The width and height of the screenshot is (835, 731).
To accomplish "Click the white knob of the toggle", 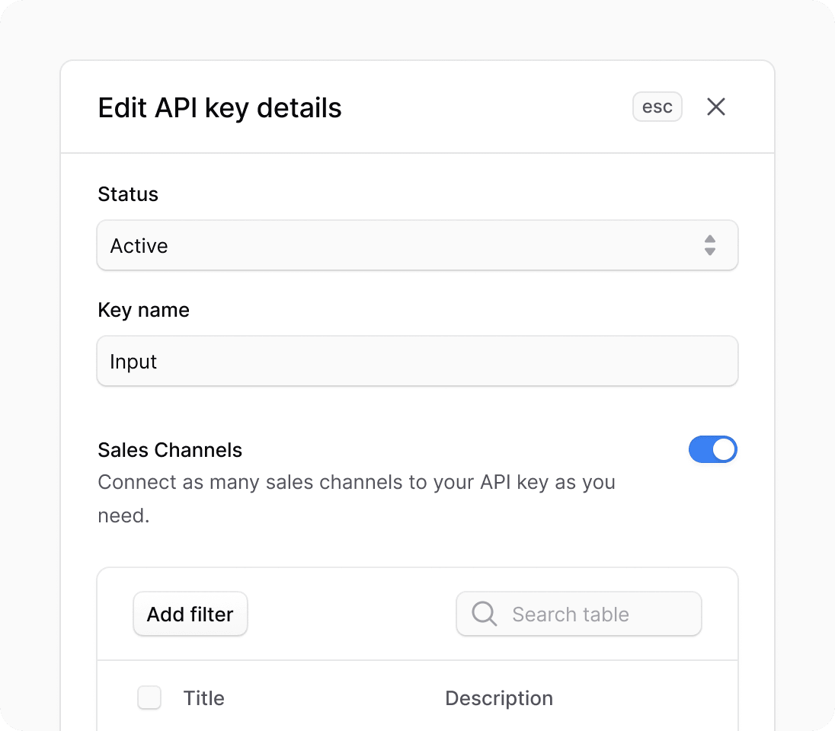I will click(x=724, y=449).
